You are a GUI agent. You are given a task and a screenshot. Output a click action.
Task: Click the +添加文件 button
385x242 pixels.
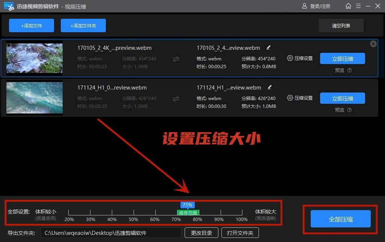32,25
